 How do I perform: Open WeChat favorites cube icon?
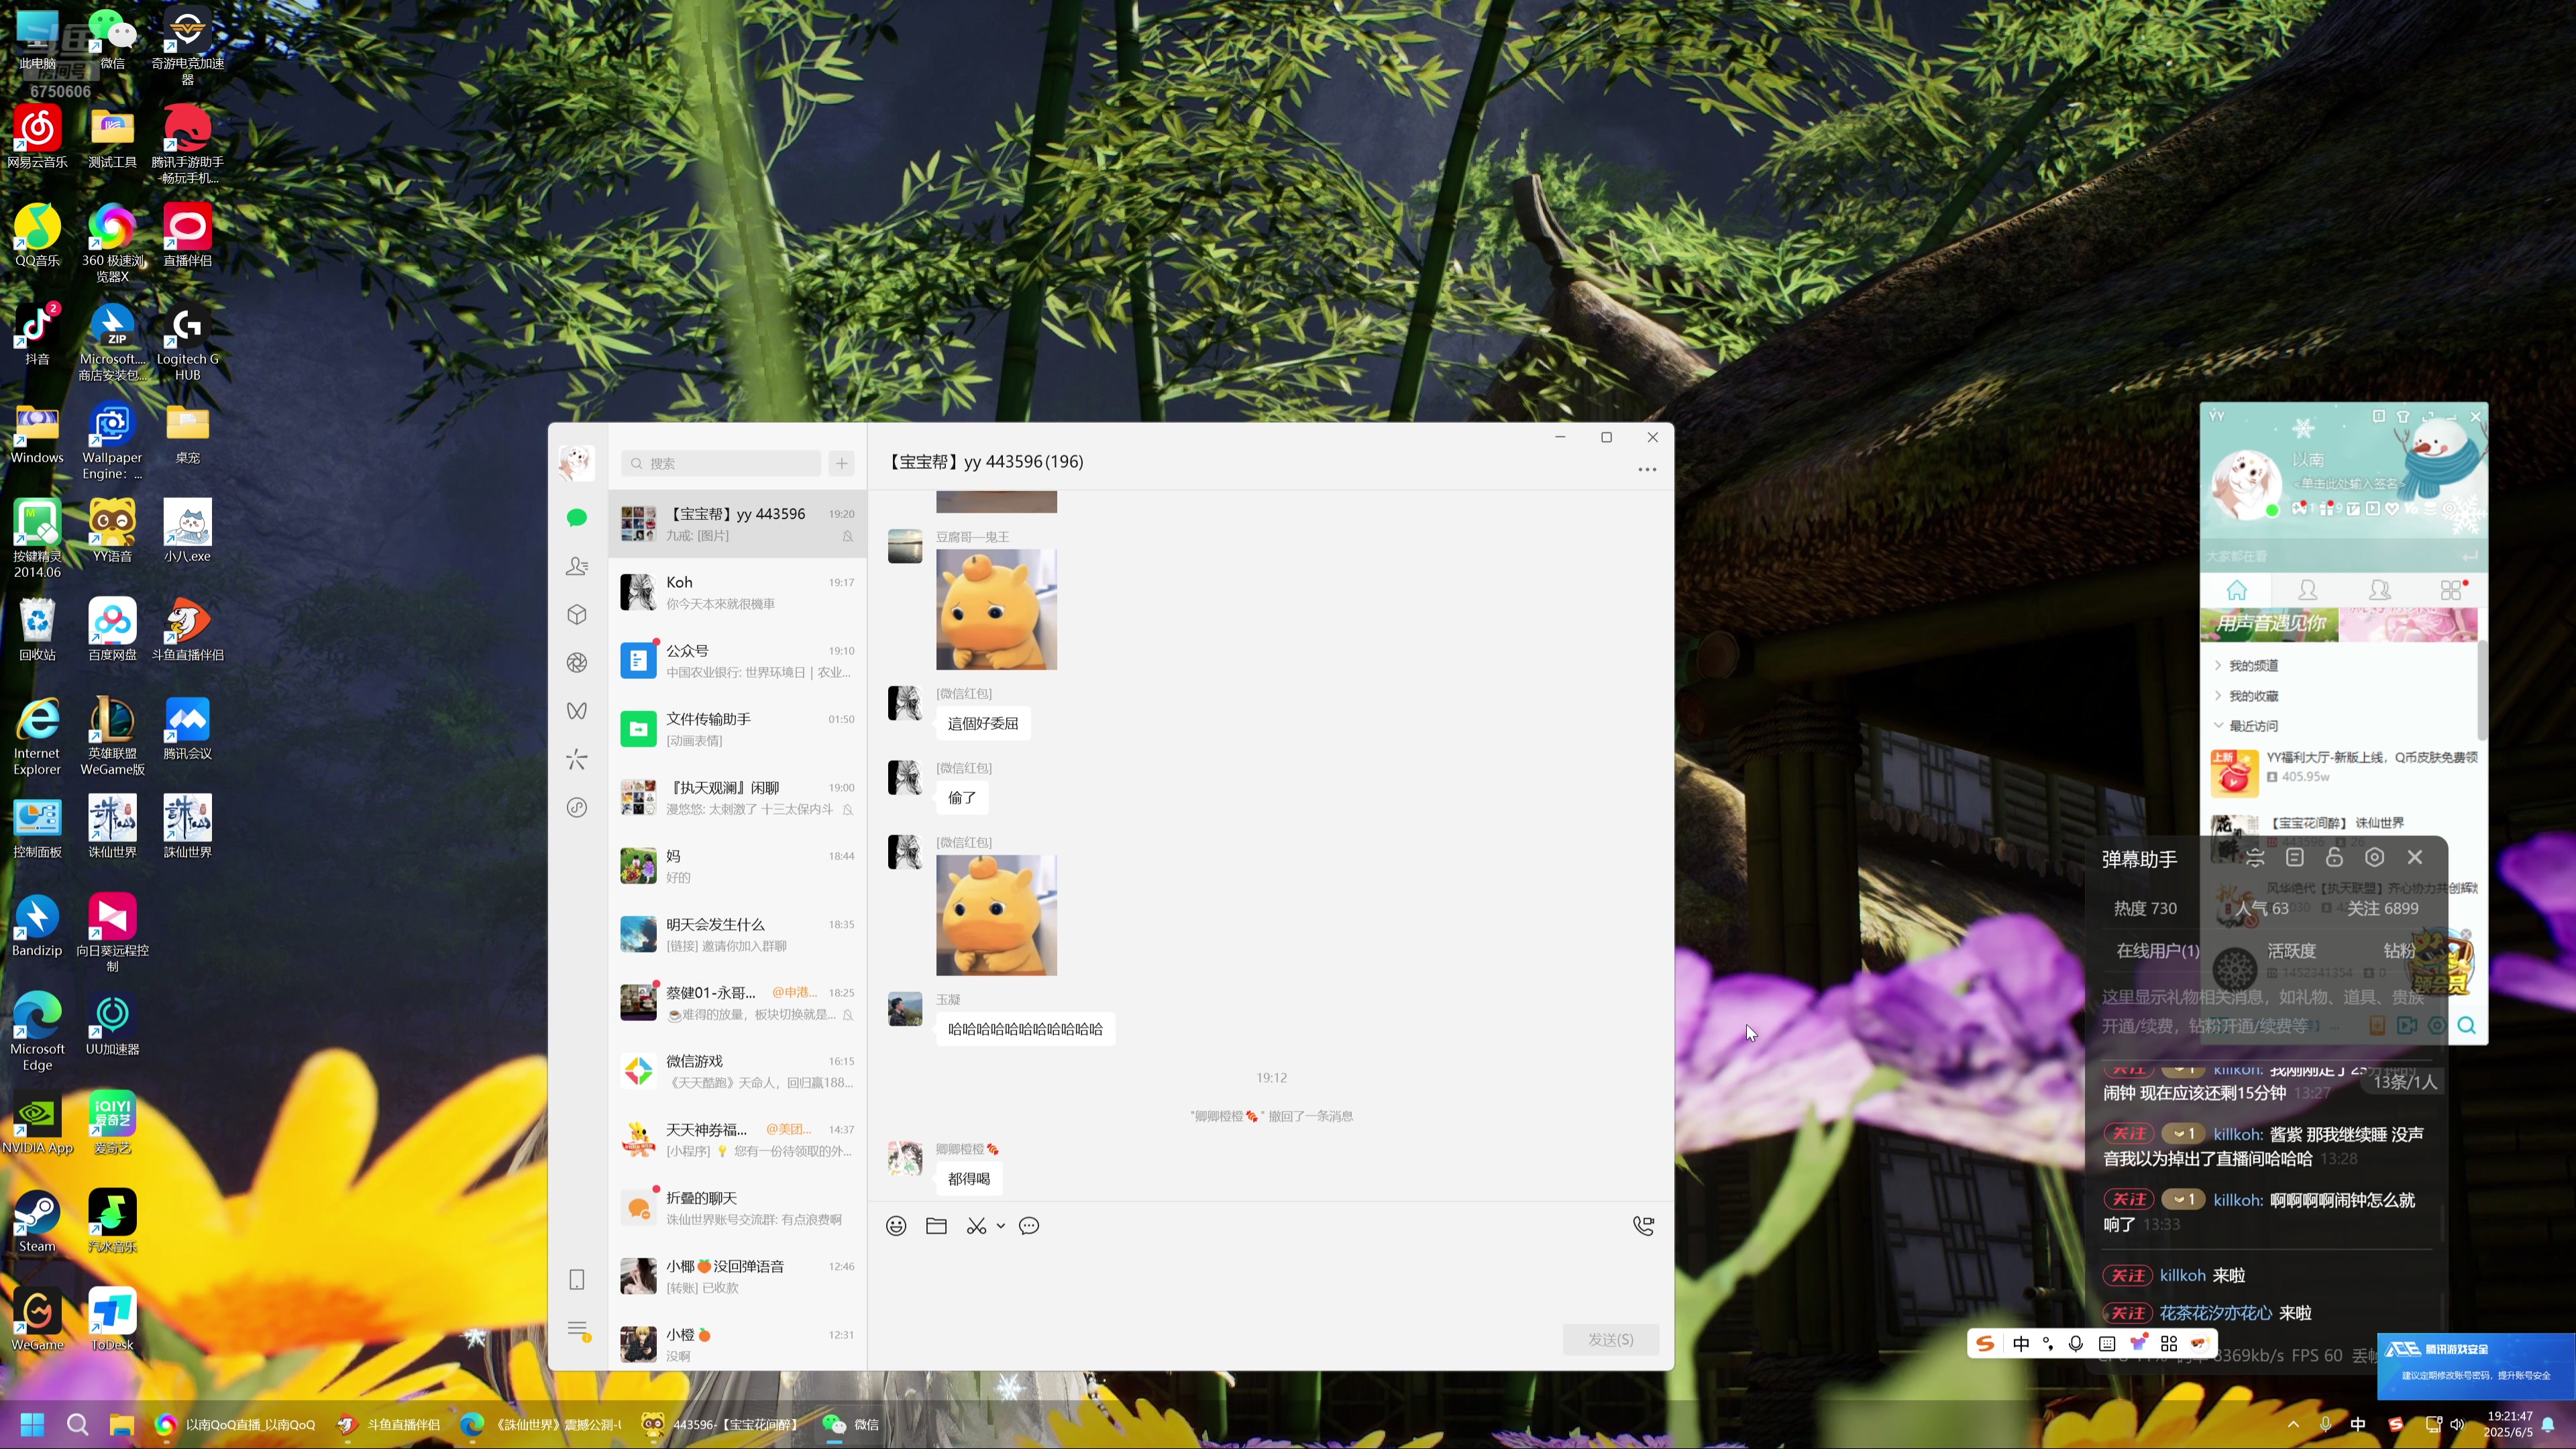pos(577,614)
